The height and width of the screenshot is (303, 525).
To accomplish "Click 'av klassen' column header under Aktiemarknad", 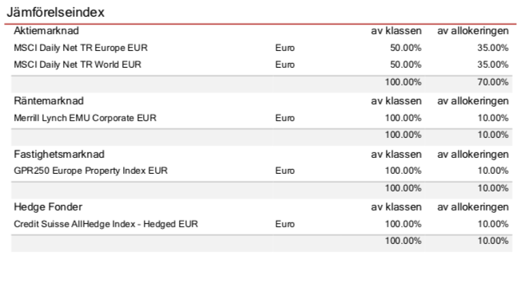I will pos(396,31).
